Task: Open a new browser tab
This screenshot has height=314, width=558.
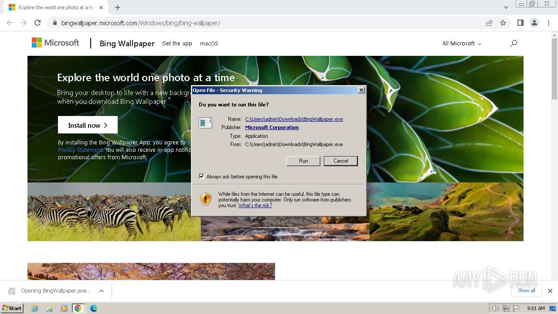Action: coord(118,7)
